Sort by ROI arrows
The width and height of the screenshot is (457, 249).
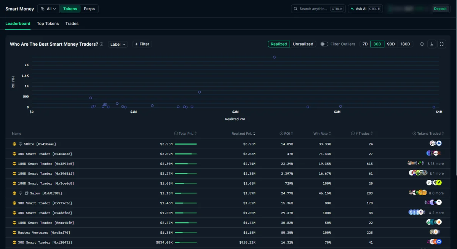click(292, 134)
